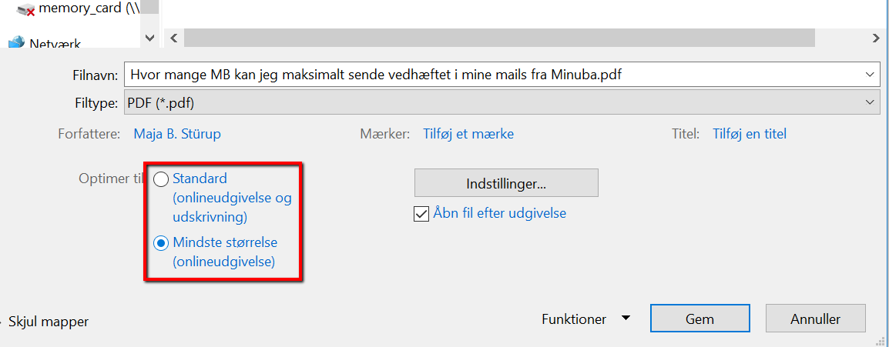This screenshot has width=889, height=347.
Task: Open the Indstillinger... options button
Action: point(506,183)
